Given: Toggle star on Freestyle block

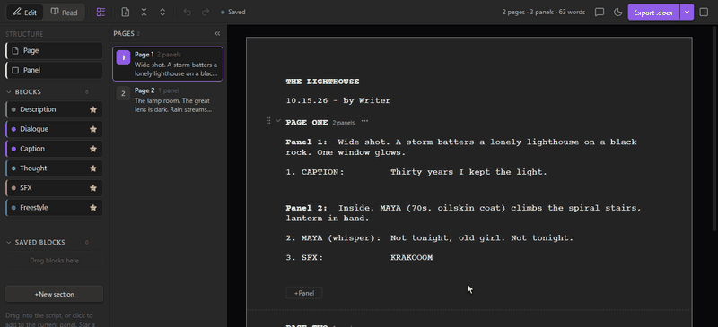Looking at the screenshot, I should (93, 208).
